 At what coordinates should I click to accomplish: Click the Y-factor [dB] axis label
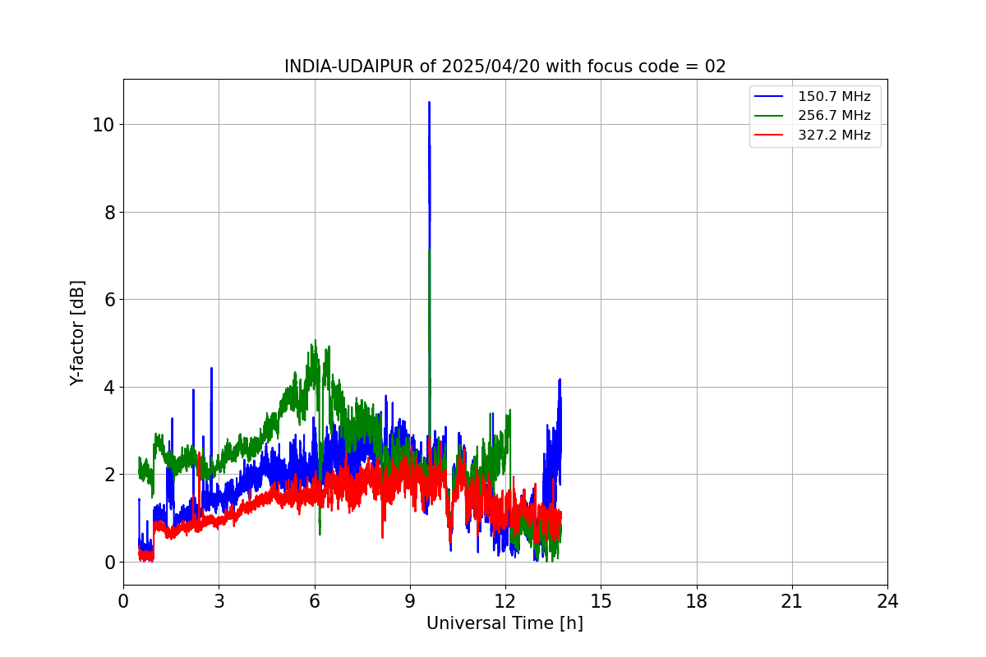coord(77,333)
